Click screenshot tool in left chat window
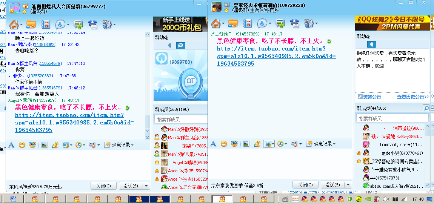The width and height of the screenshot is (434, 204). pyautogui.click(x=66, y=145)
